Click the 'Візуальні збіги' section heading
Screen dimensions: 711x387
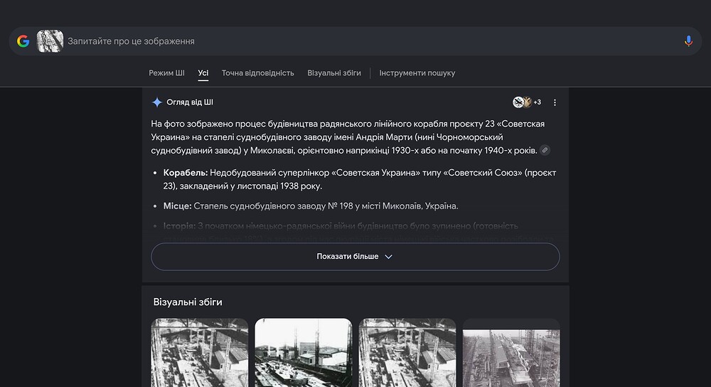pyautogui.click(x=188, y=302)
